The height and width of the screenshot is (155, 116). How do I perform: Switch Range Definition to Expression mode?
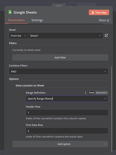(101, 93)
